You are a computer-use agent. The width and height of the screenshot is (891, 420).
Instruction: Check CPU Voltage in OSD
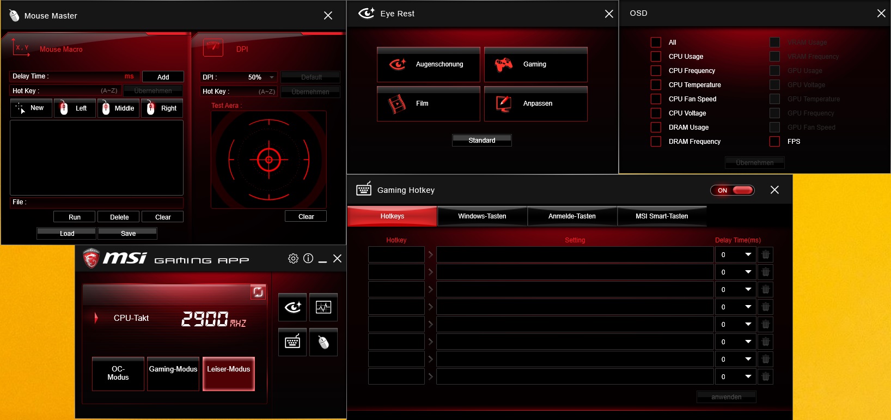(656, 113)
